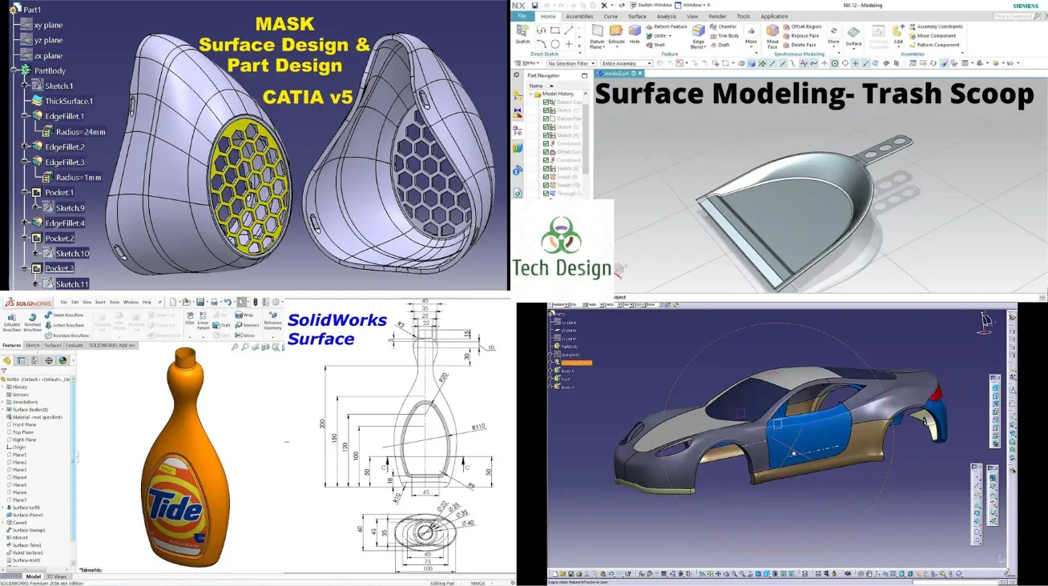Select the Edge Blend tool
This screenshot has height=586, width=1048.
tap(698, 34)
